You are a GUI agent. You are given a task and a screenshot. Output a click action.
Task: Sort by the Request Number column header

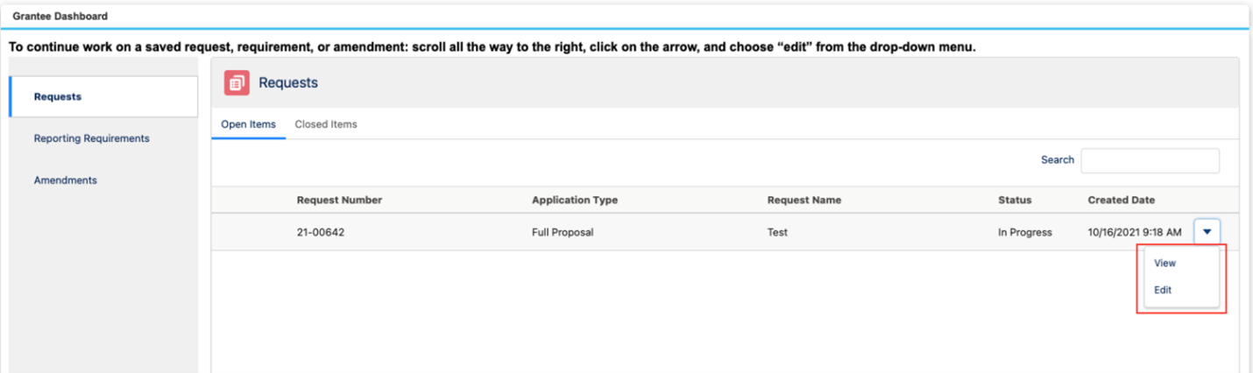(x=339, y=201)
